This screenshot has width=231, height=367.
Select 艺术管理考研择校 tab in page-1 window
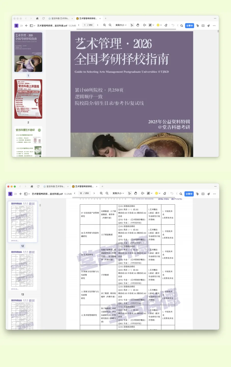[x=87, y=18]
